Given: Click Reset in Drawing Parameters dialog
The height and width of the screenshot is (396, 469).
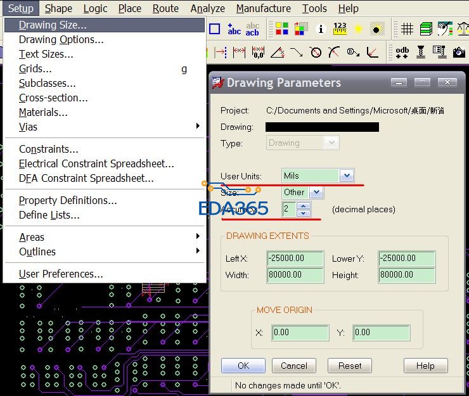Looking at the screenshot, I should click(350, 366).
